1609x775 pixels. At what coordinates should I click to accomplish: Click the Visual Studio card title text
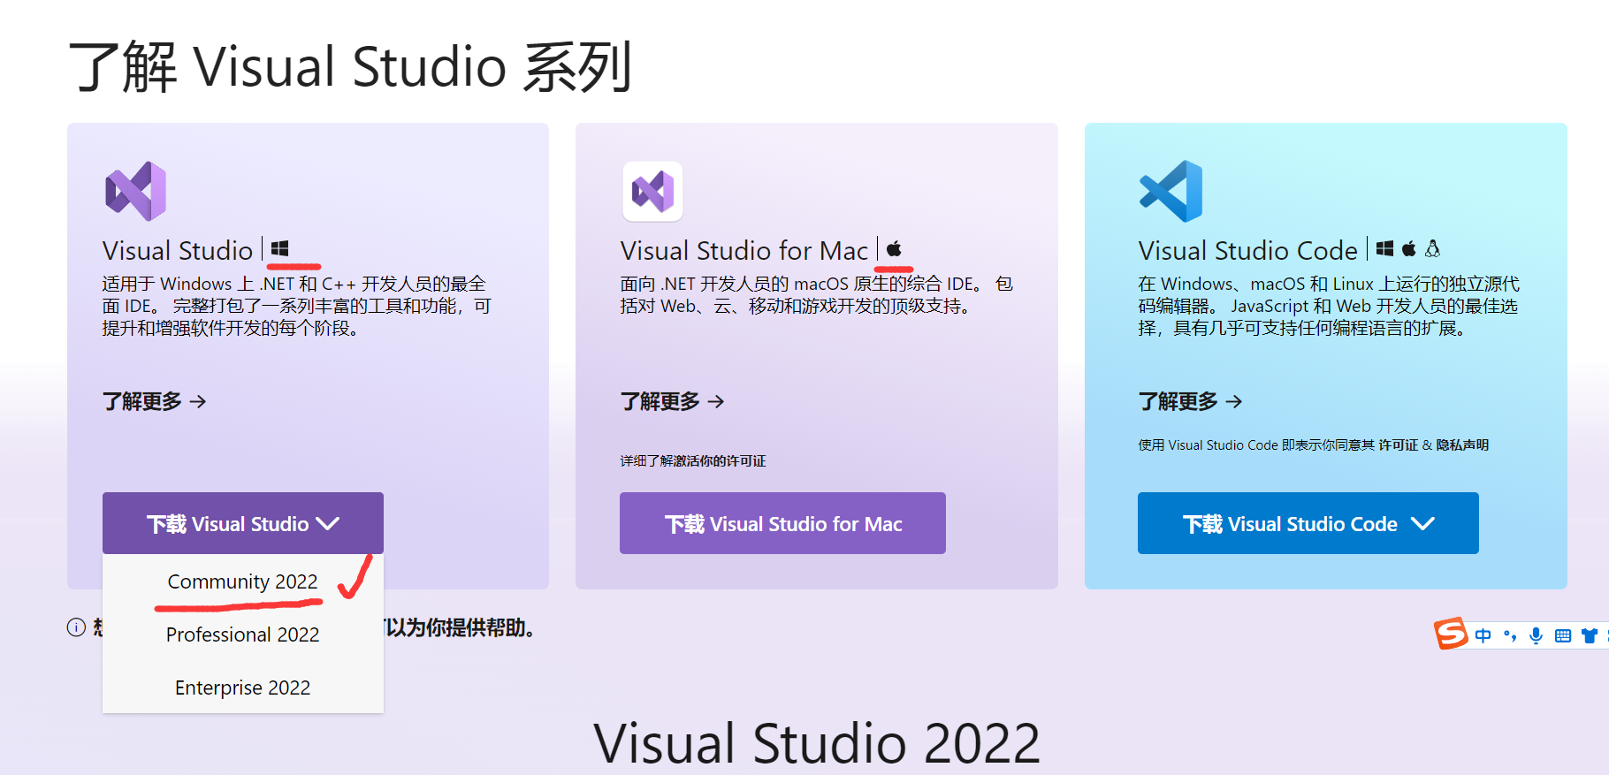(178, 250)
